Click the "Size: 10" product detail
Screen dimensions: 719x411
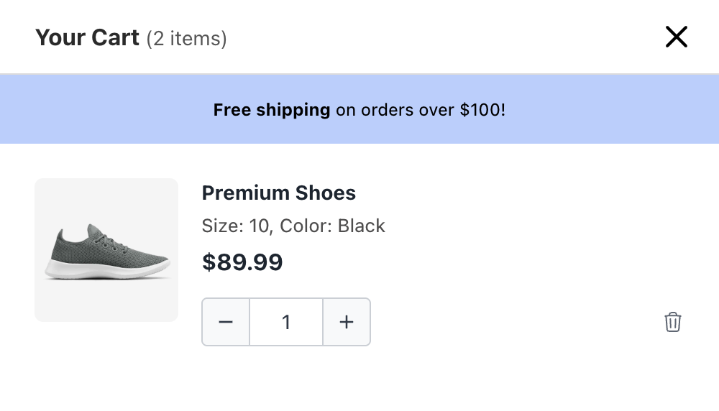click(235, 226)
